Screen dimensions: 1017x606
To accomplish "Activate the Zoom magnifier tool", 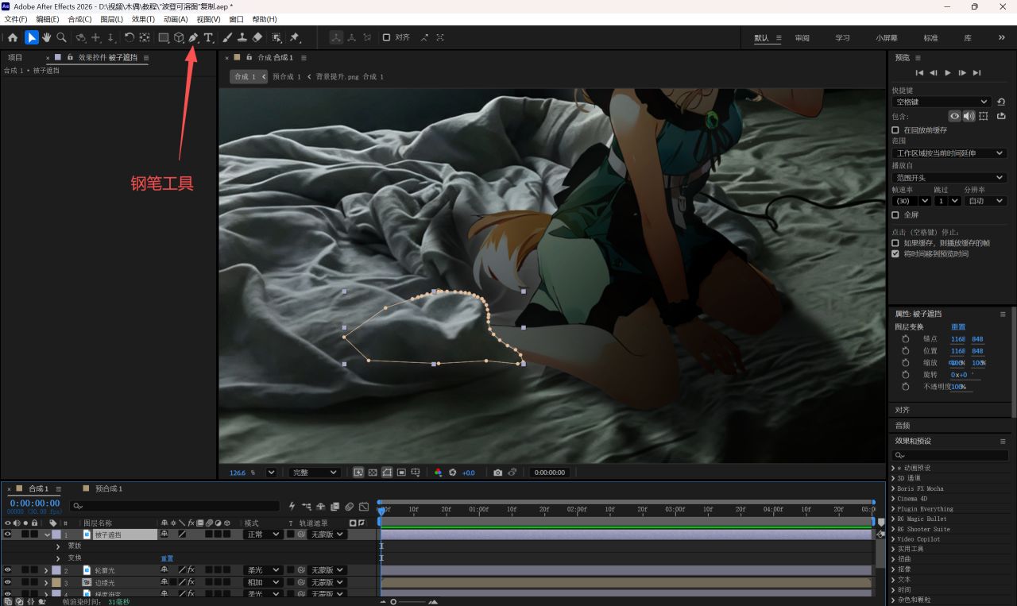I will coord(61,37).
